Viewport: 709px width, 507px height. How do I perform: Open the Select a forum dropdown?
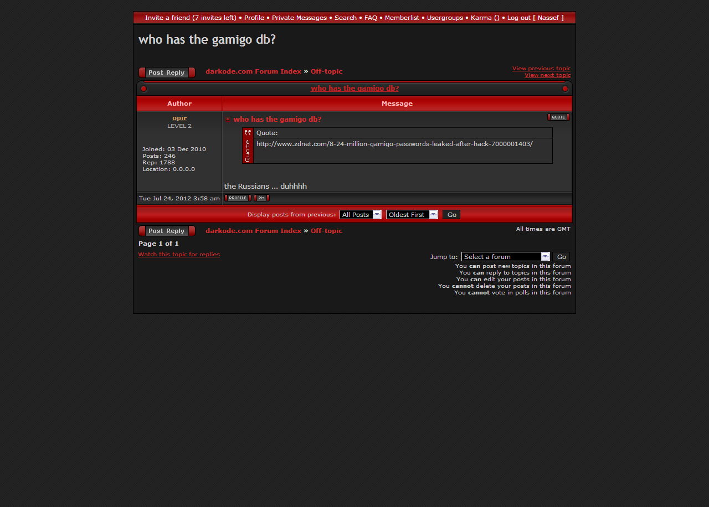pyautogui.click(x=505, y=257)
